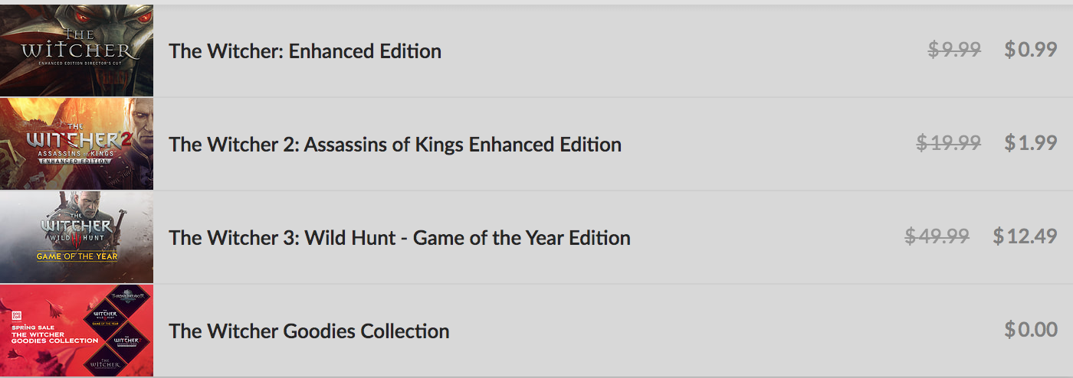Select The Witcher 3: Wild Hunt title
The height and width of the screenshot is (378, 1073).
pos(399,238)
